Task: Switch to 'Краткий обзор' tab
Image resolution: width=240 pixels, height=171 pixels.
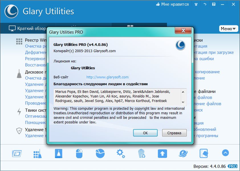Action: 28,28
